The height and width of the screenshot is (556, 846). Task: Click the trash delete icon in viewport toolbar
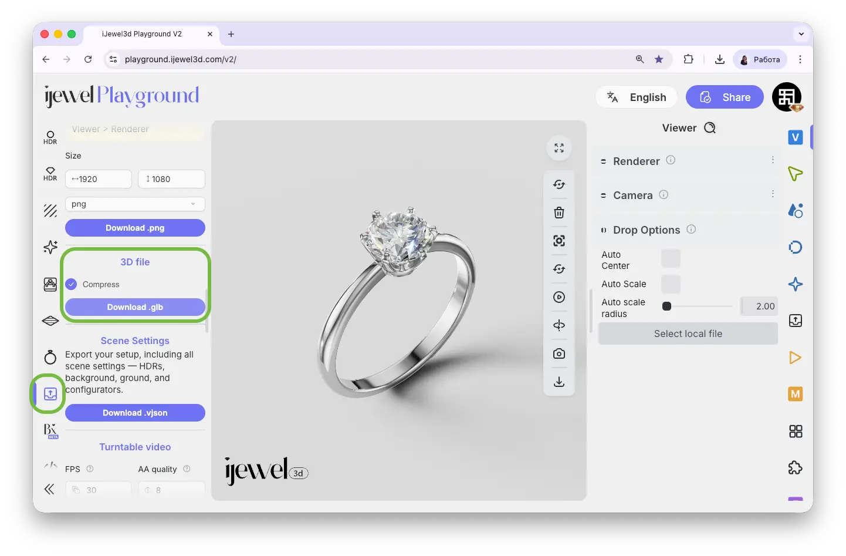pyautogui.click(x=559, y=213)
